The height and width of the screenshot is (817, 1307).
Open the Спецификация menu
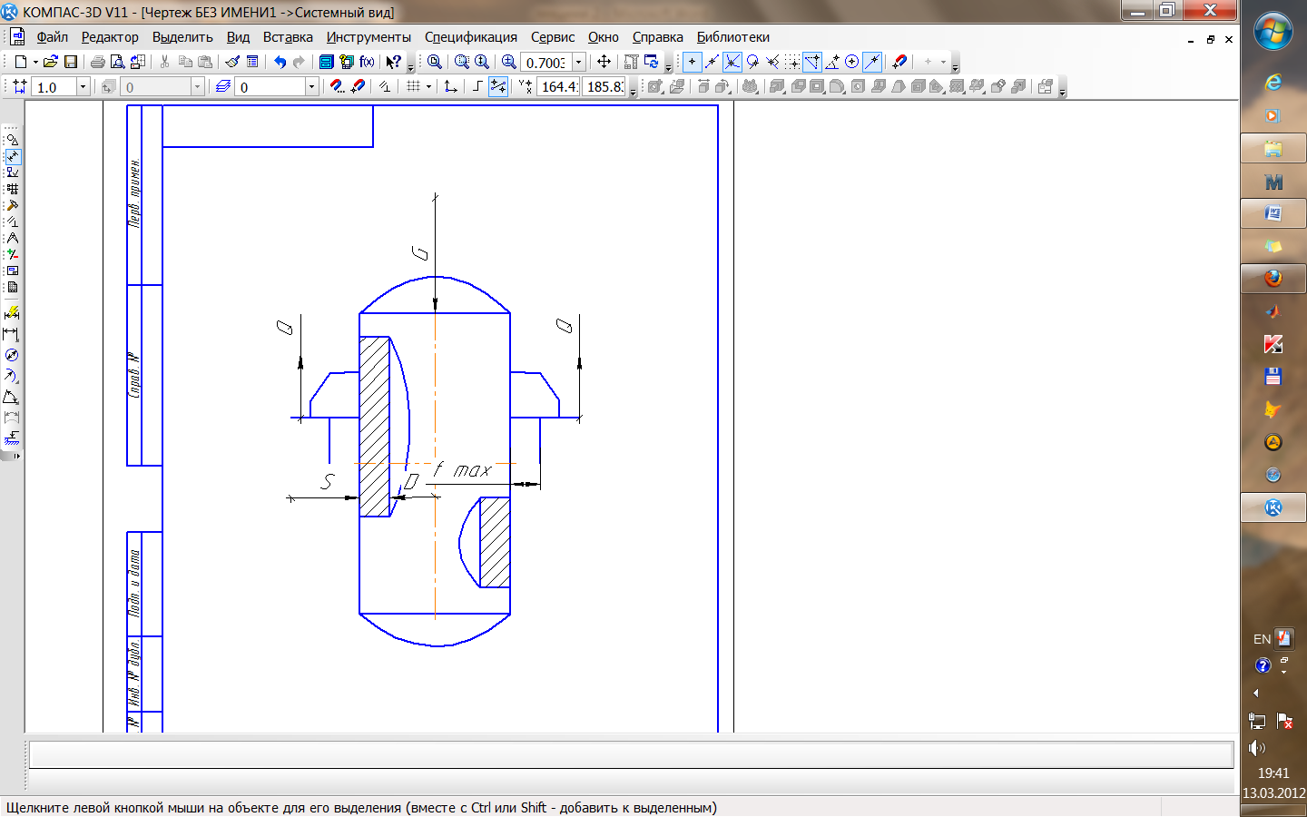click(470, 37)
